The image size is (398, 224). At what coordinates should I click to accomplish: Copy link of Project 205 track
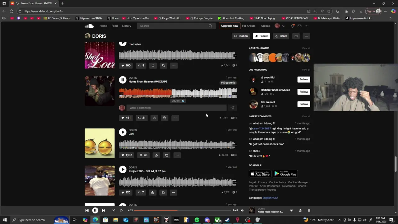[163, 192]
